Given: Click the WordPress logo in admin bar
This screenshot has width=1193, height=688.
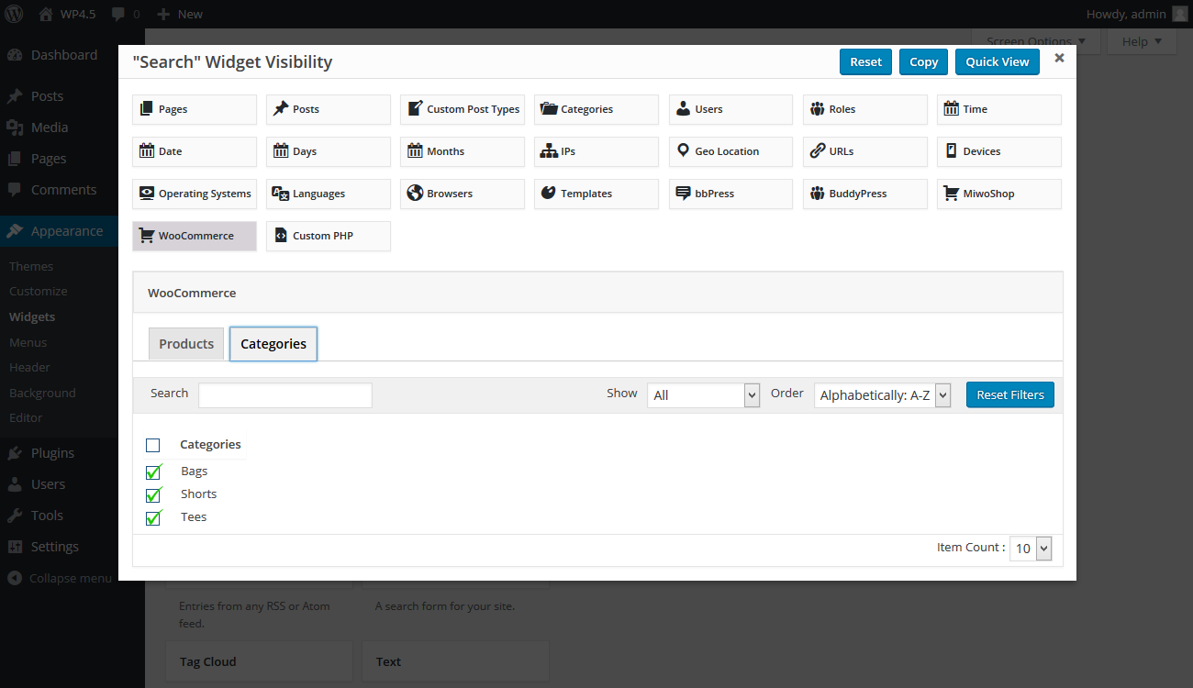Looking at the screenshot, I should click(x=15, y=14).
